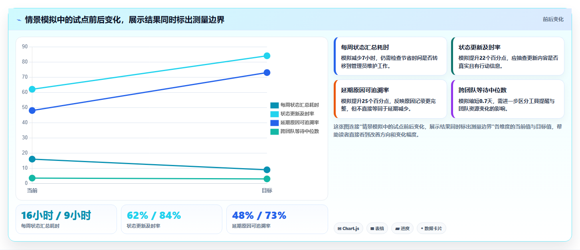Click the 前后变化 label in header
The height and width of the screenshot is (250, 580).
(553, 19)
